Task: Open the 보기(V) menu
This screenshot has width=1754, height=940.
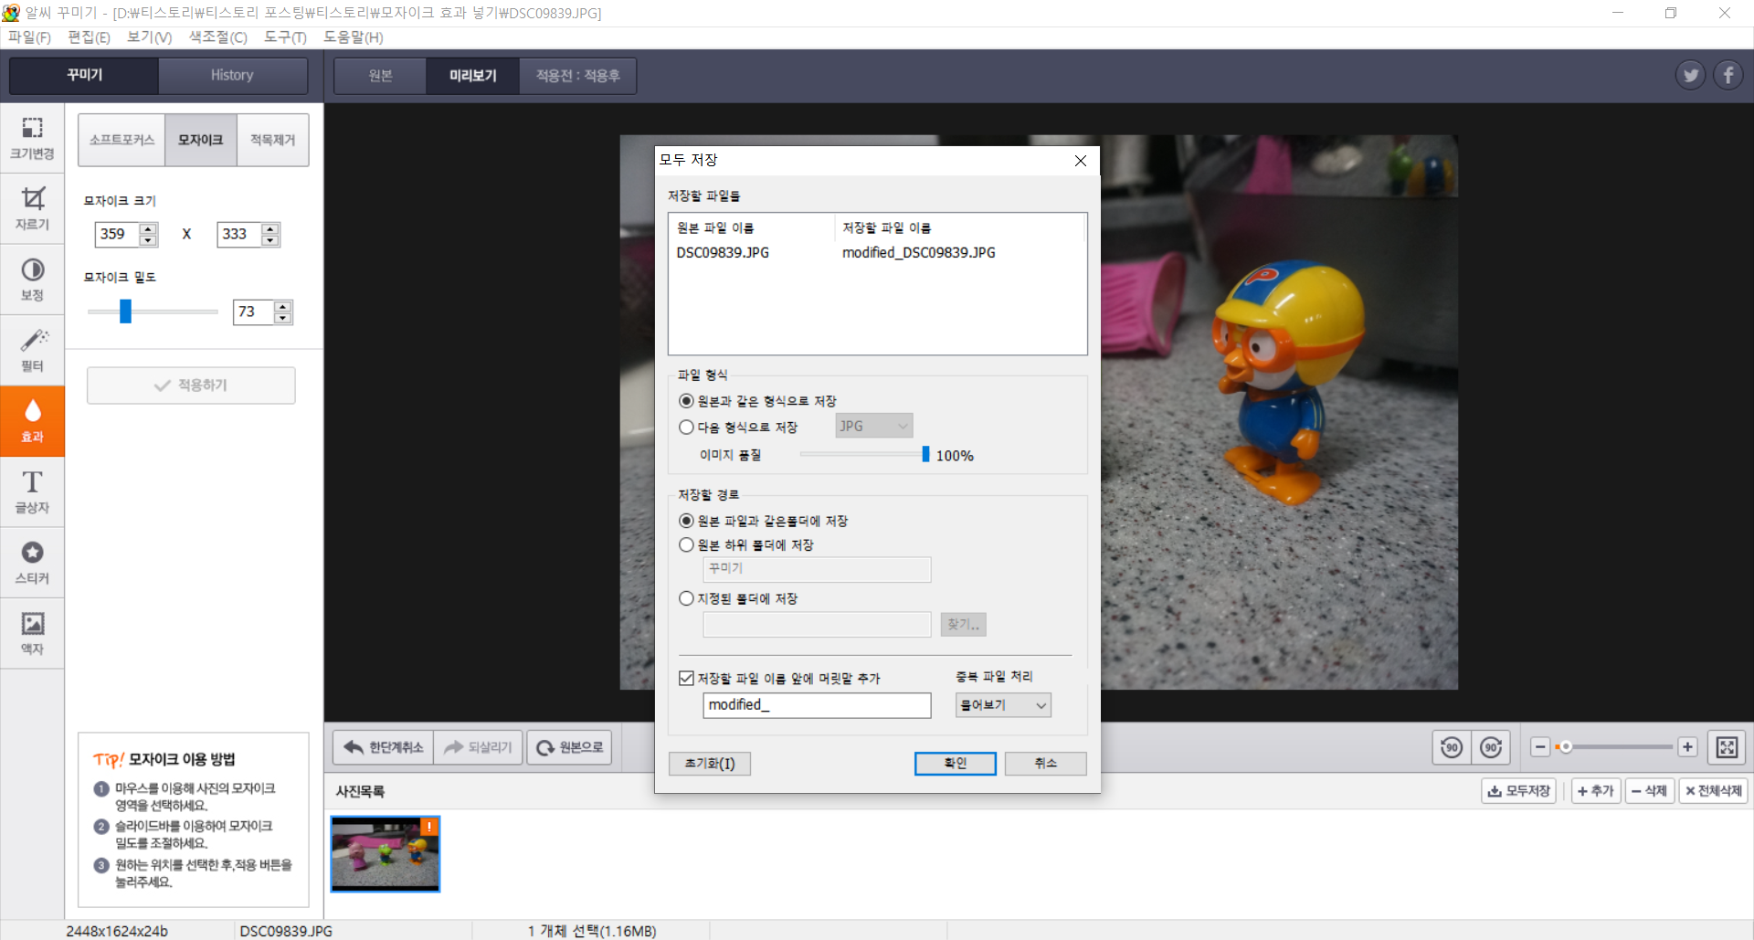Action: (149, 37)
